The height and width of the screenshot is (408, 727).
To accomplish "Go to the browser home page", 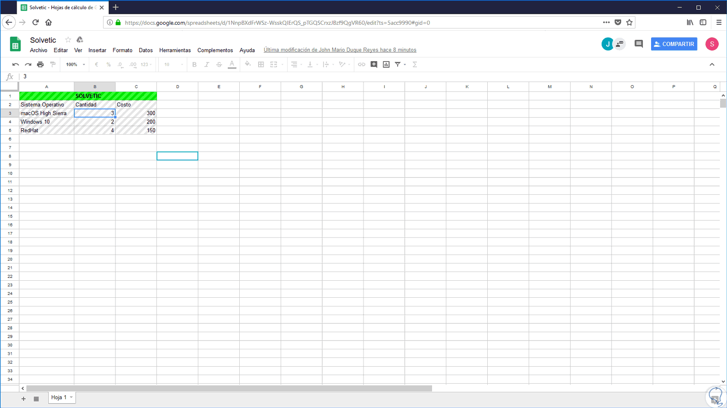I will pyautogui.click(x=48, y=23).
